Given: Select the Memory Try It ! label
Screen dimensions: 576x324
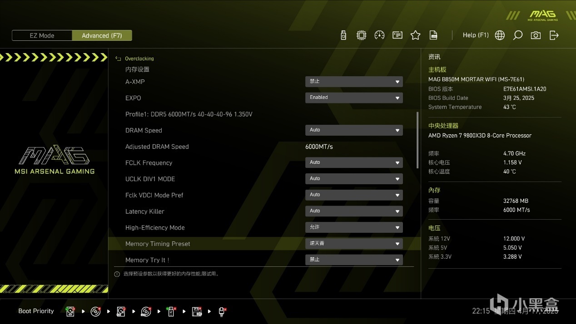Looking at the screenshot, I should pos(147,260).
